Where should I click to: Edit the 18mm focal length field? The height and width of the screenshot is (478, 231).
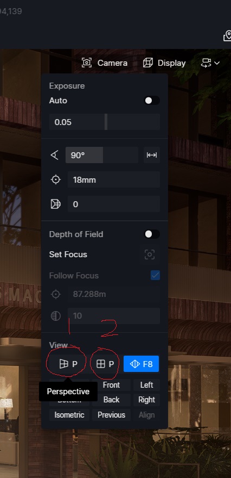pos(114,180)
